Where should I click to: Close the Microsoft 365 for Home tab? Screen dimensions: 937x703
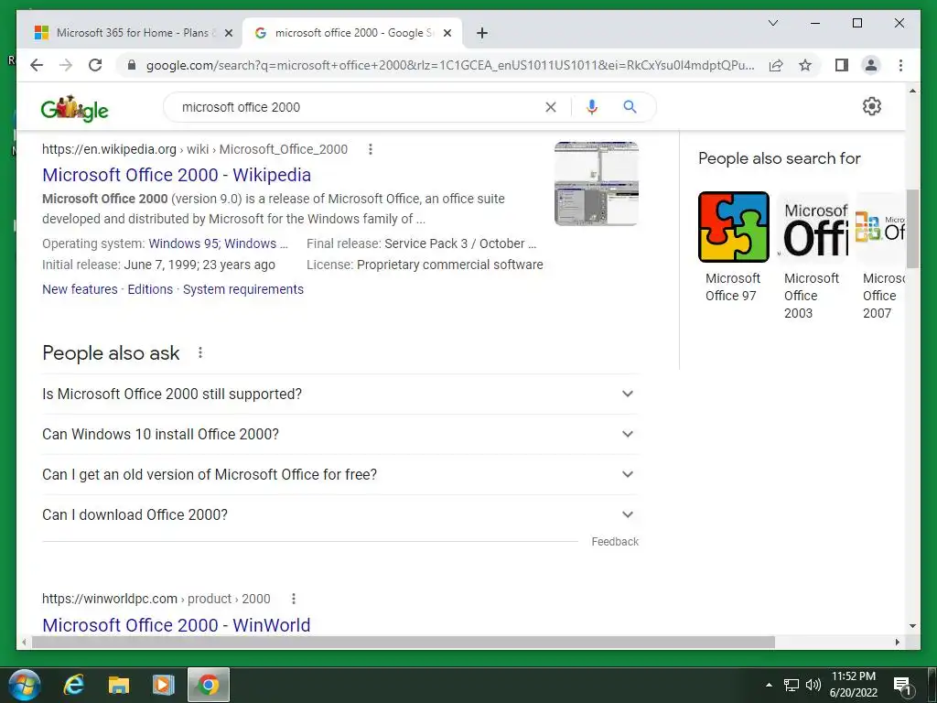click(228, 33)
